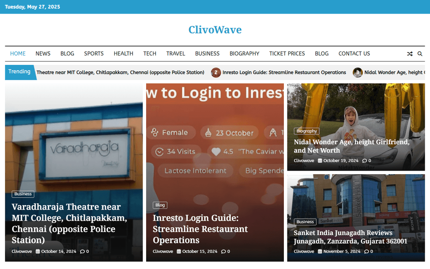Open the TECH menu item
Image resolution: width=430 pixels, height=269 pixels.
pyautogui.click(x=150, y=53)
